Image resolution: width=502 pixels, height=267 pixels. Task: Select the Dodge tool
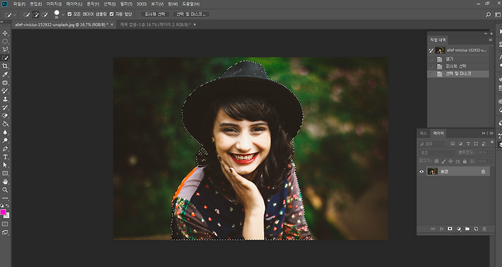[5, 141]
